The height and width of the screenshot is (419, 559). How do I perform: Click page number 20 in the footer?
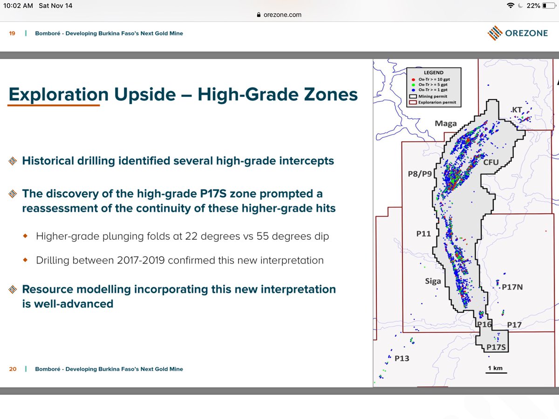pos(12,369)
